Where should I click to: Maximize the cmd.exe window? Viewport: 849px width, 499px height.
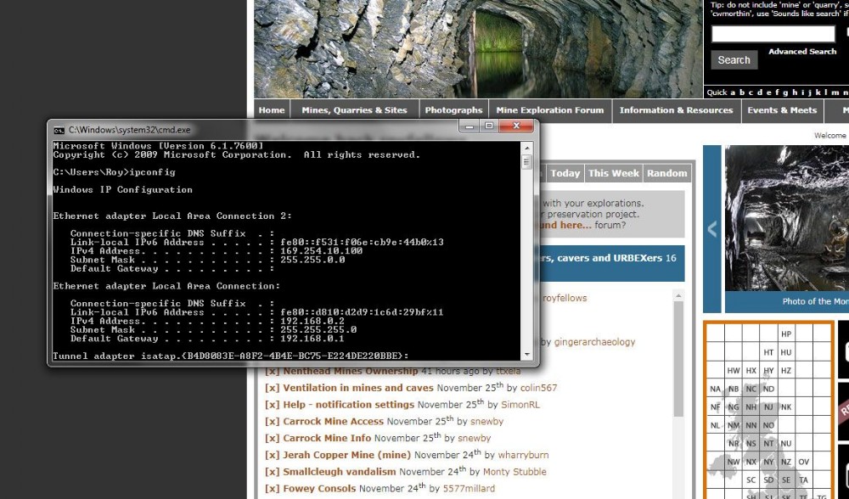click(489, 126)
